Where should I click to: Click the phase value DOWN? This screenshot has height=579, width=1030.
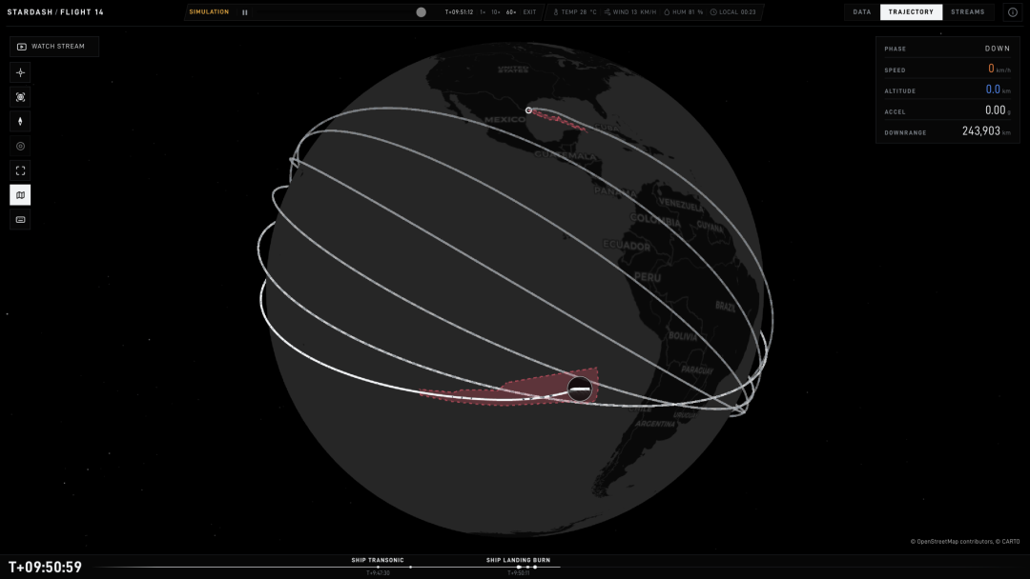point(998,49)
